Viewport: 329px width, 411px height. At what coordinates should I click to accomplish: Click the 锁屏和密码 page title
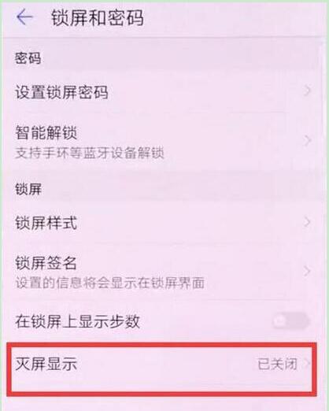tap(98, 17)
